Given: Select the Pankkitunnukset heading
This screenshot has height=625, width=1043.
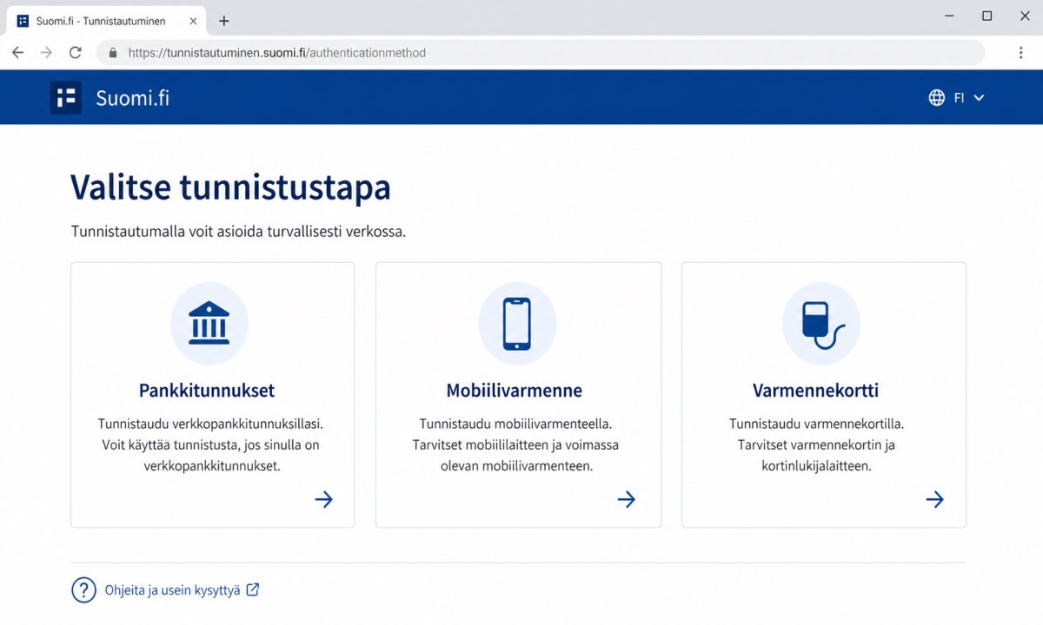Looking at the screenshot, I should tap(207, 391).
